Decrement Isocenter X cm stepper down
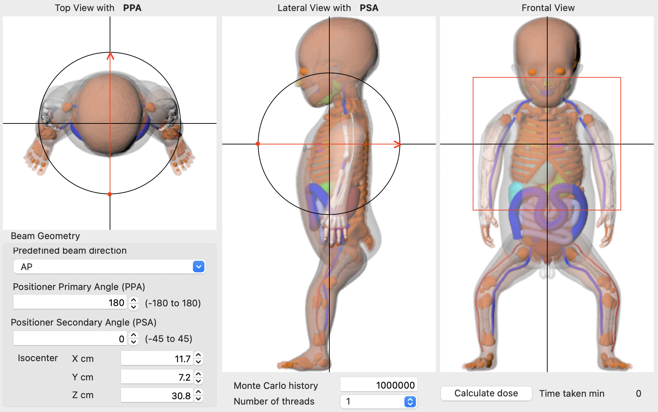The height and width of the screenshot is (412, 658). coord(199,362)
